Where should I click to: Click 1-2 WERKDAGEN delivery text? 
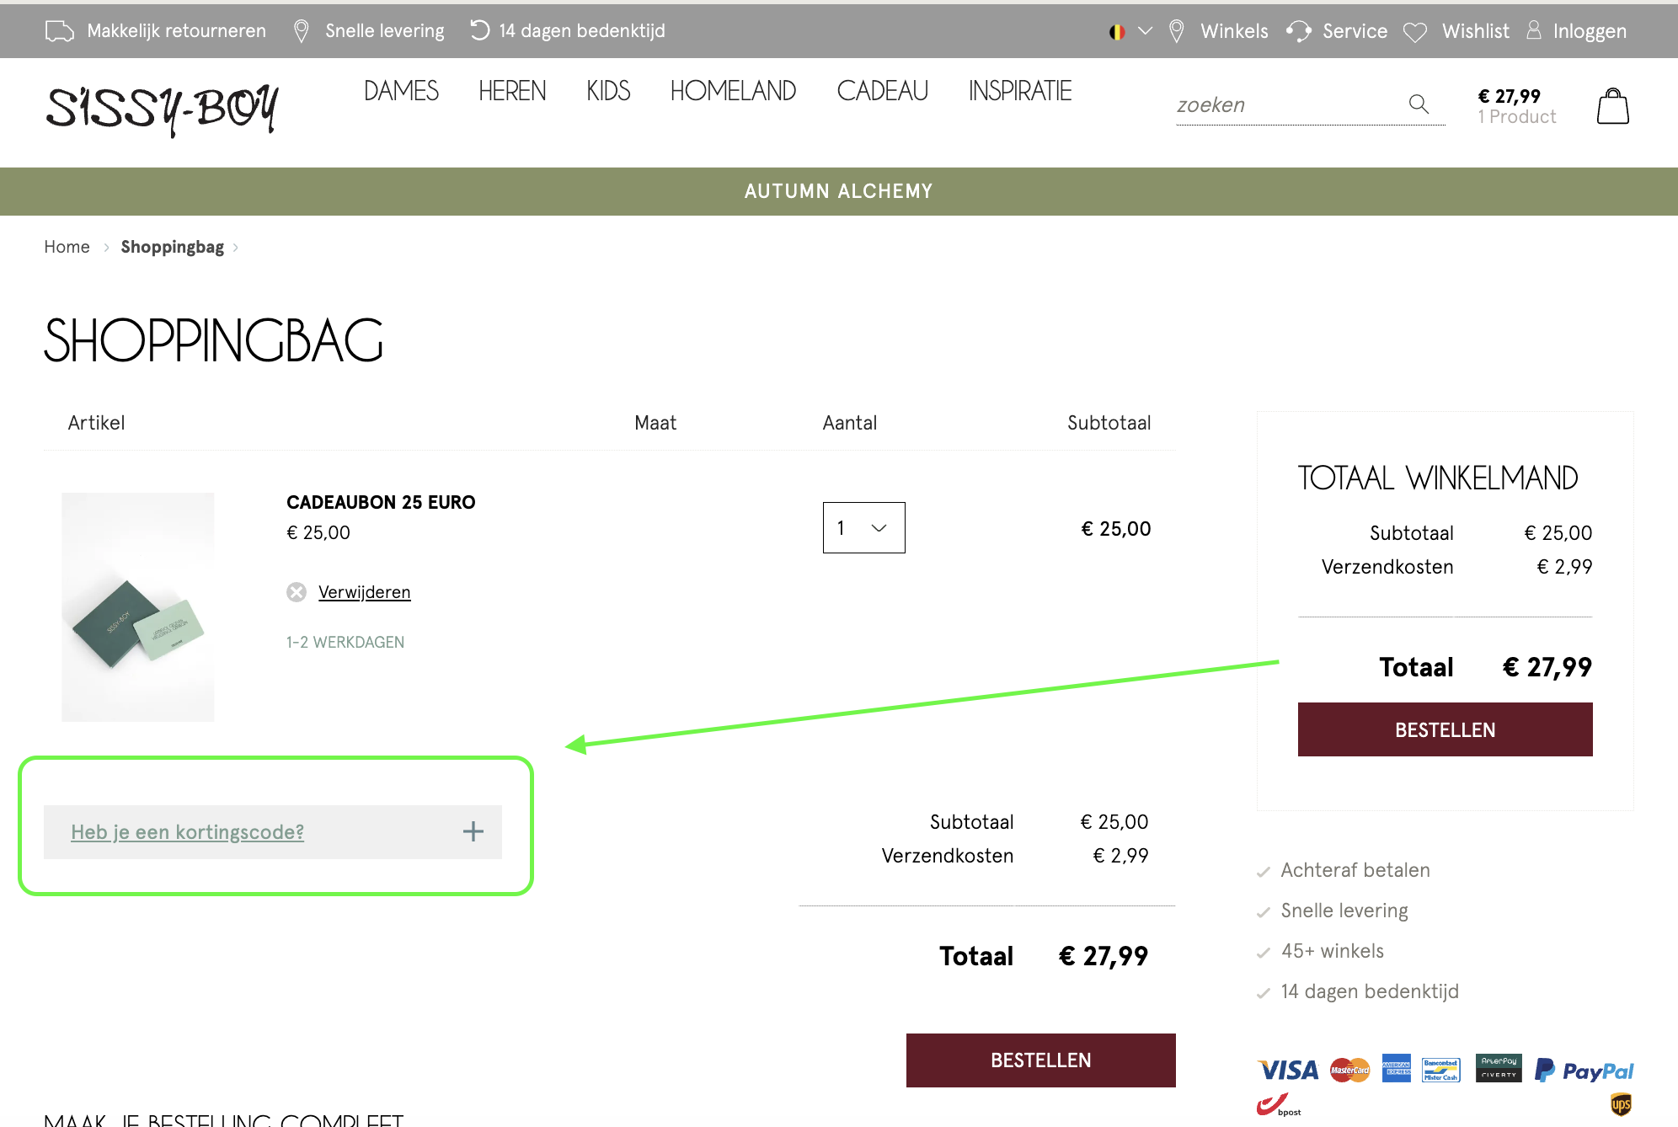pos(345,642)
